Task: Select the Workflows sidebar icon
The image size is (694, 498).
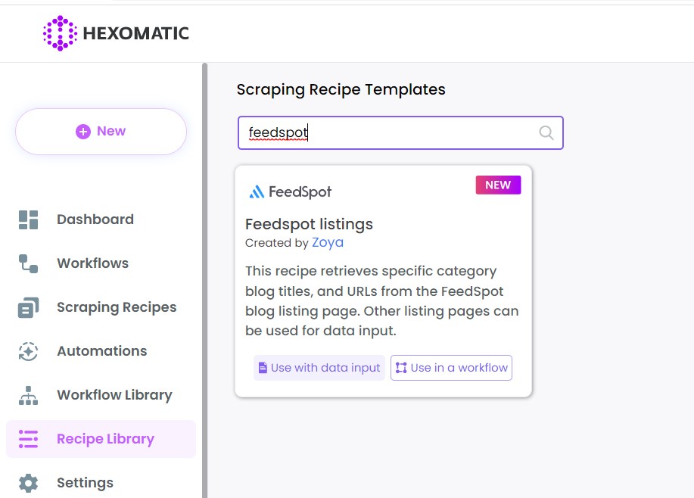Action: click(28, 263)
